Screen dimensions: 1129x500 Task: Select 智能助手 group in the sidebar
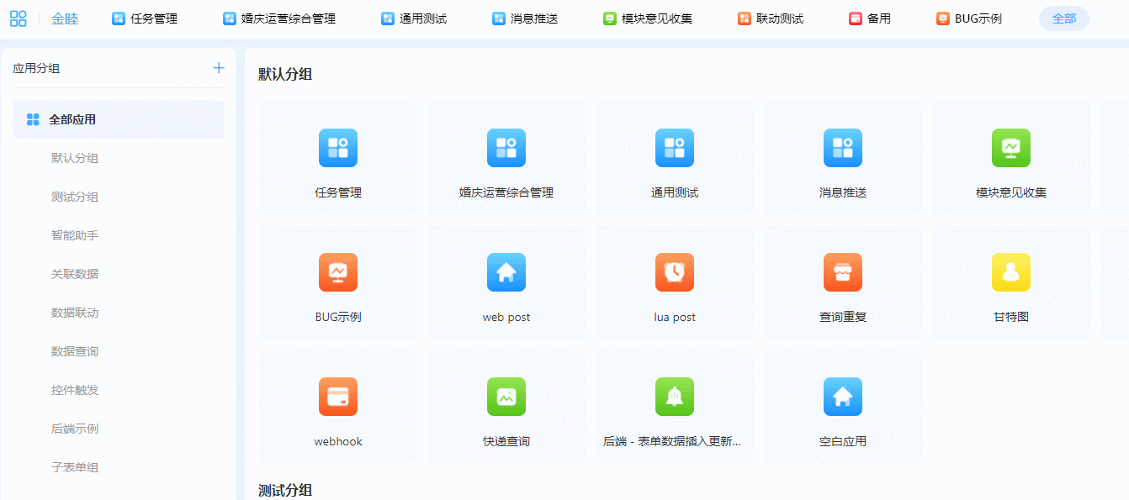point(75,235)
